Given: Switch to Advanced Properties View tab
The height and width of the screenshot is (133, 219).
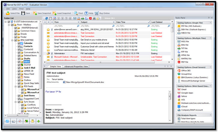Looking at the screenshot, I should tap(76, 66).
